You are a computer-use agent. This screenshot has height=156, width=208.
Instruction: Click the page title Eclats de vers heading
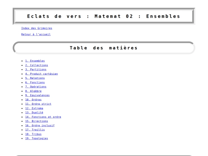[104, 16]
